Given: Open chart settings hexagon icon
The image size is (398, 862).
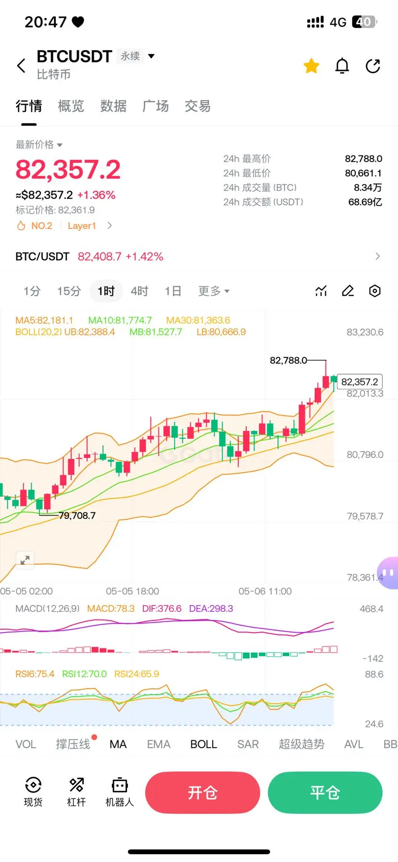Looking at the screenshot, I should click(x=375, y=291).
